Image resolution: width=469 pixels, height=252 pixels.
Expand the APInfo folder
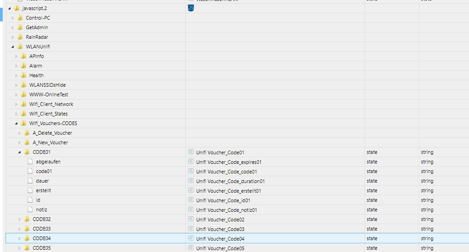click(x=16, y=56)
